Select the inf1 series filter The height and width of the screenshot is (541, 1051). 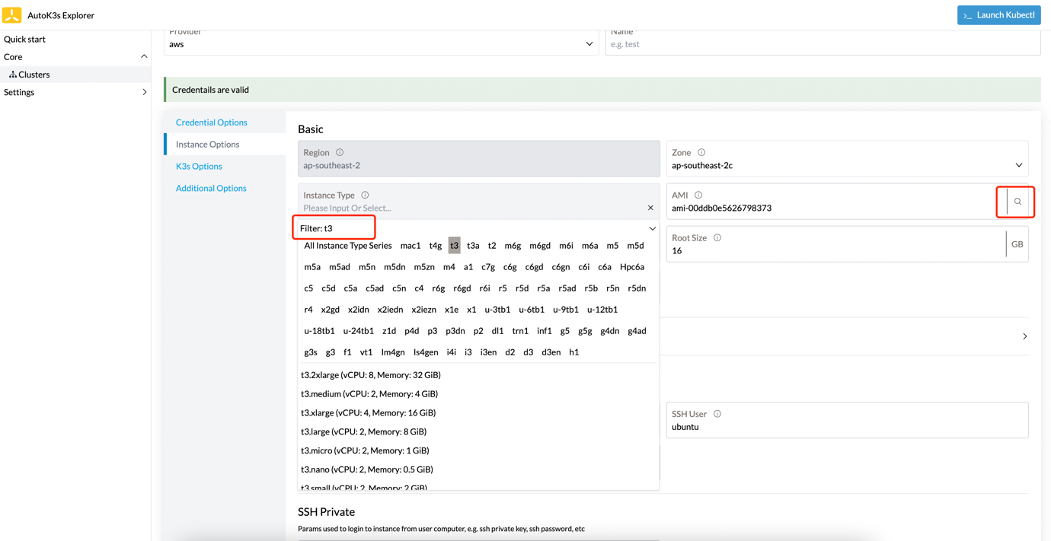[x=545, y=331]
